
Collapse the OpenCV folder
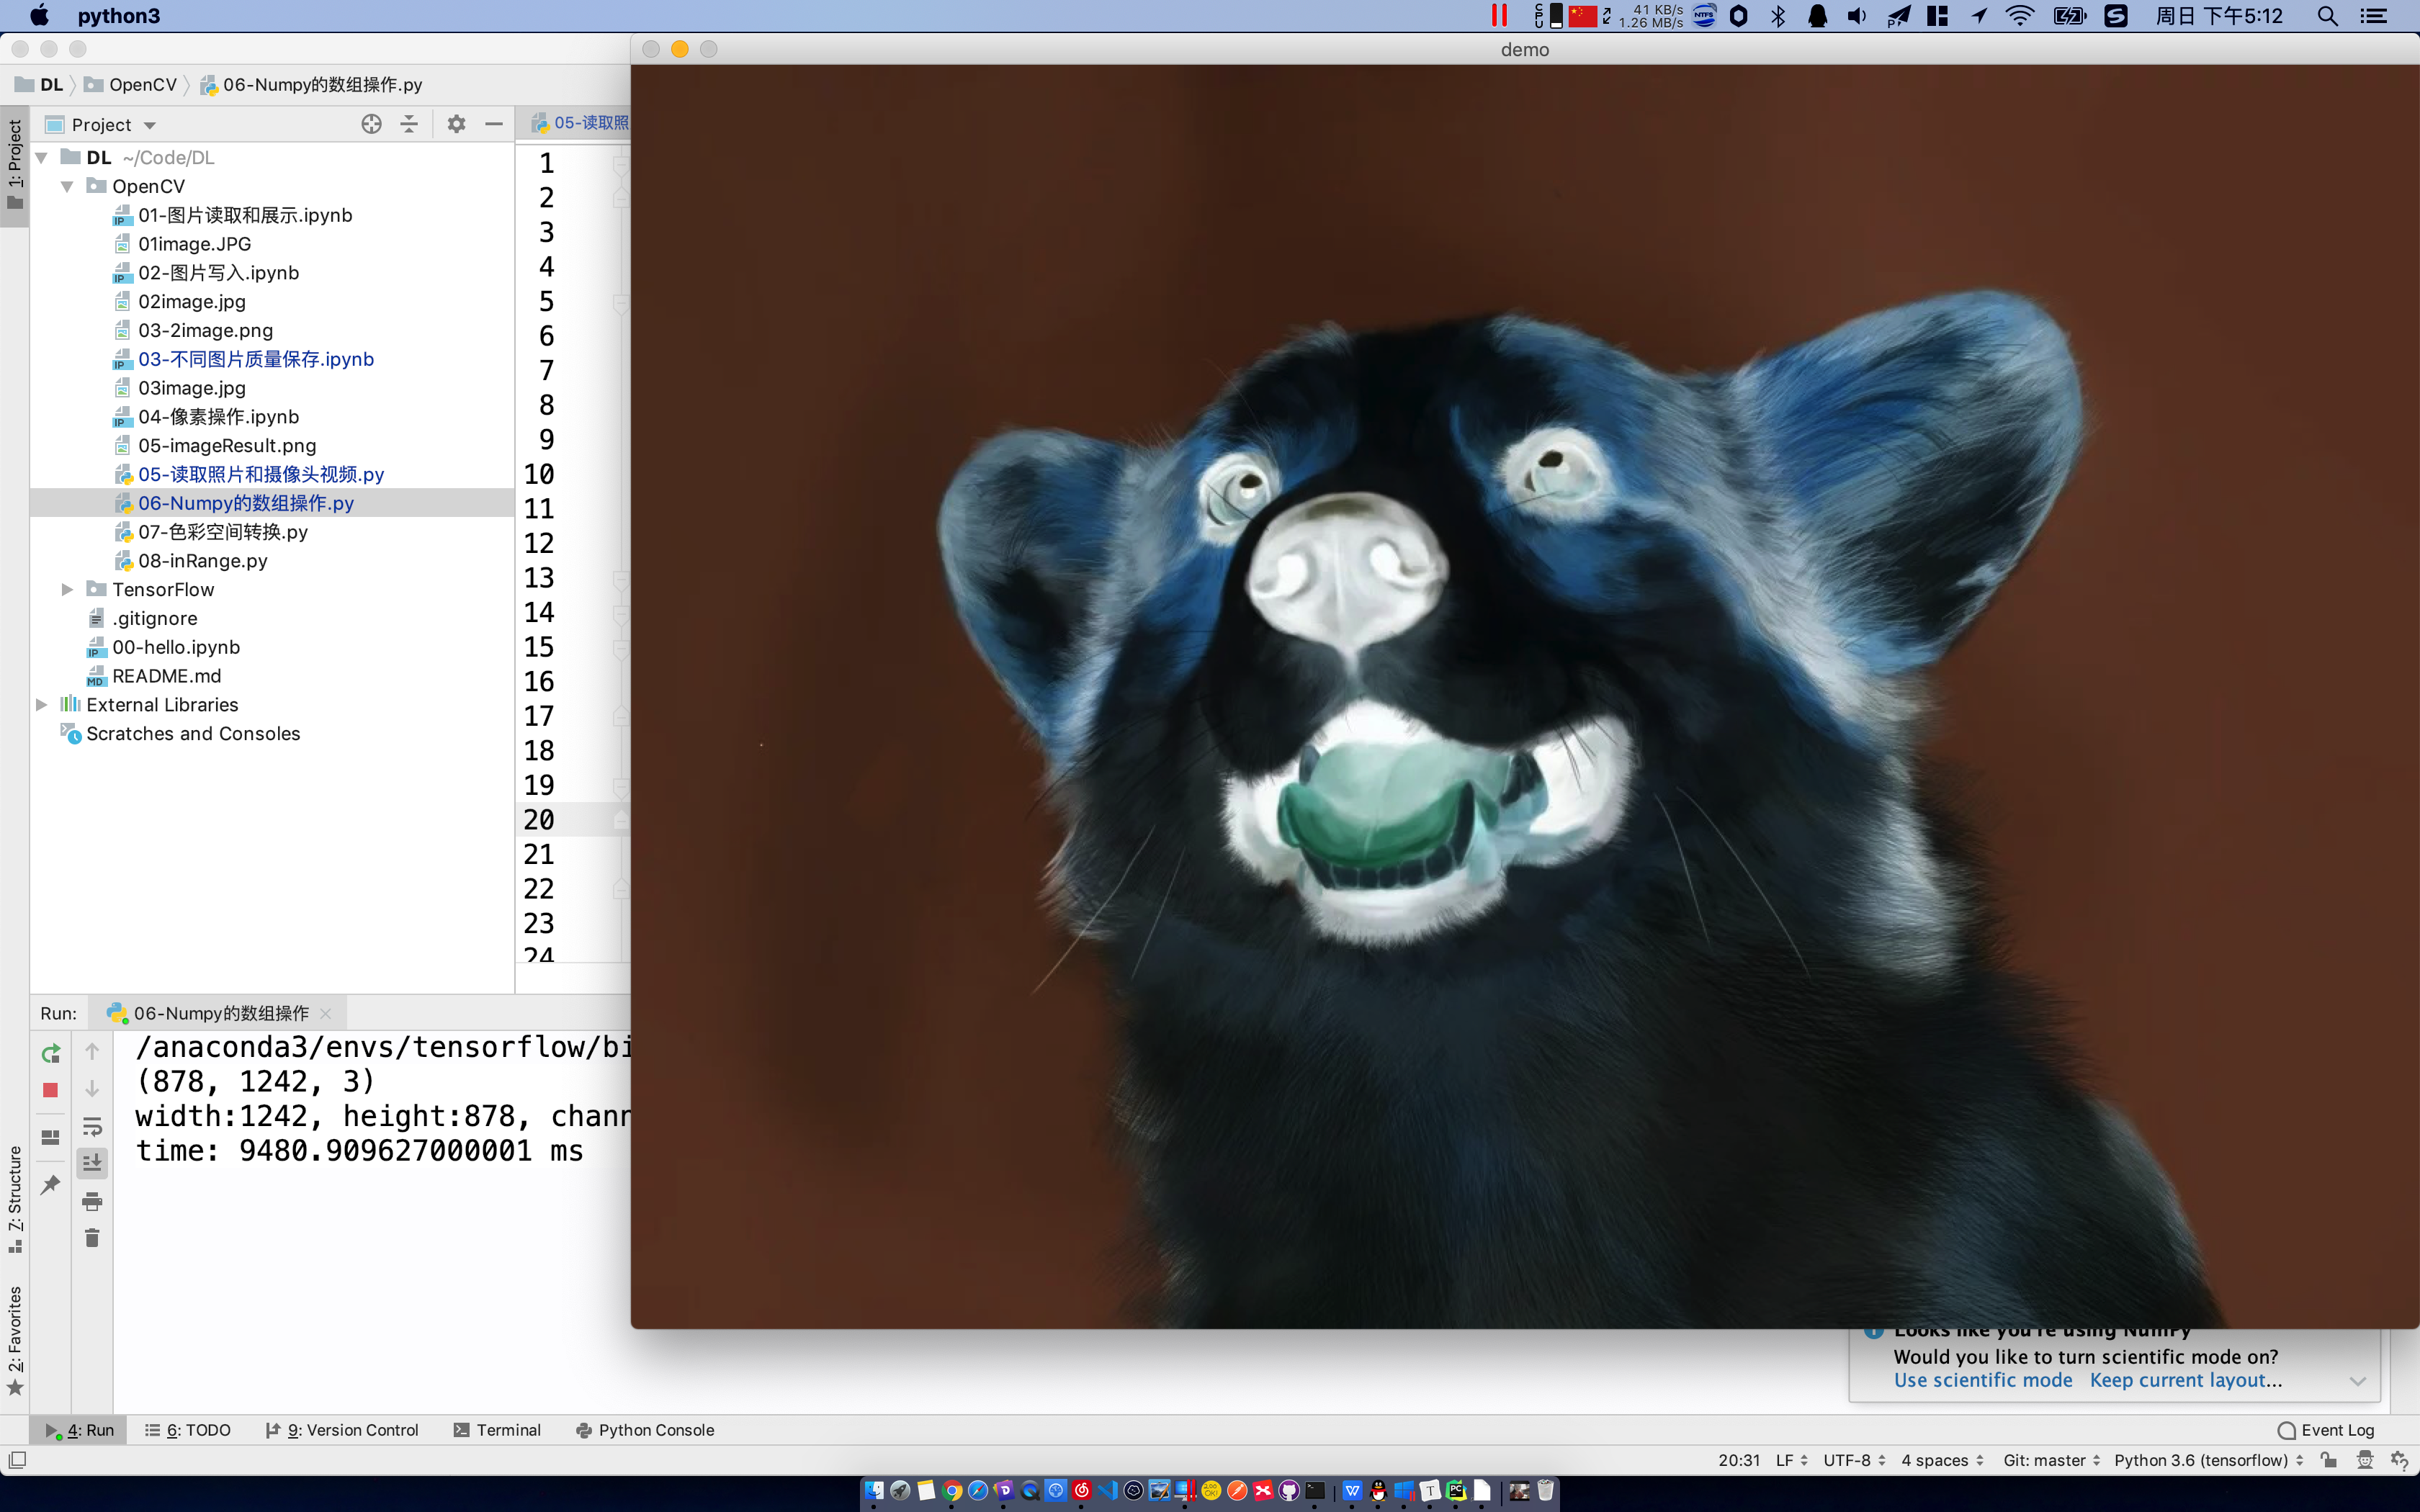click(x=67, y=187)
